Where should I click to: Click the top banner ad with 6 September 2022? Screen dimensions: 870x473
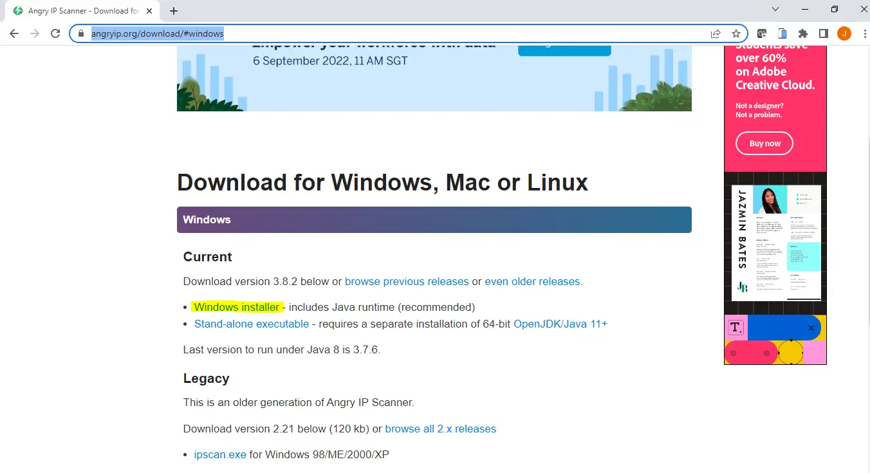434,78
